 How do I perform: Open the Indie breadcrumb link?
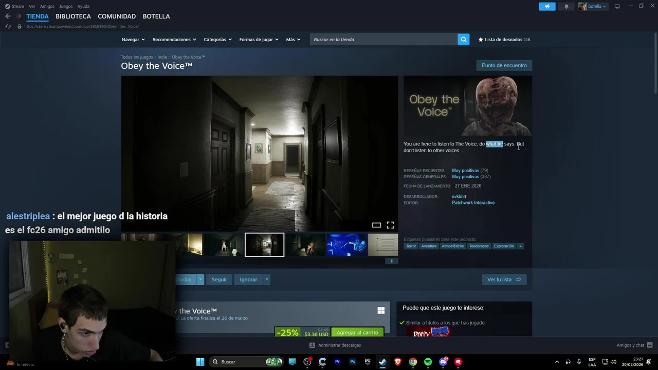click(x=162, y=57)
